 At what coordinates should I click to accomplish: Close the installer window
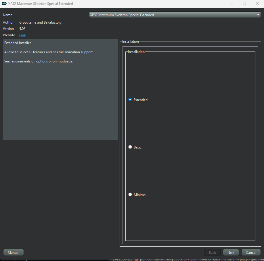pos(258,3)
